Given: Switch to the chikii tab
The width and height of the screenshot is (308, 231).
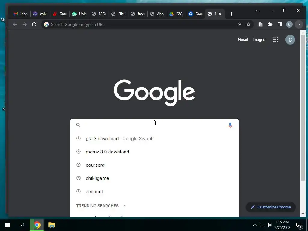Looking at the screenshot, I should [40, 14].
